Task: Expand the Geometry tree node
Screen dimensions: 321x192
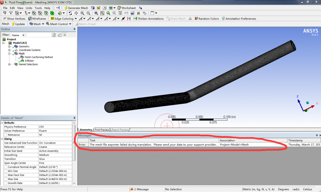Action: [x=9, y=46]
